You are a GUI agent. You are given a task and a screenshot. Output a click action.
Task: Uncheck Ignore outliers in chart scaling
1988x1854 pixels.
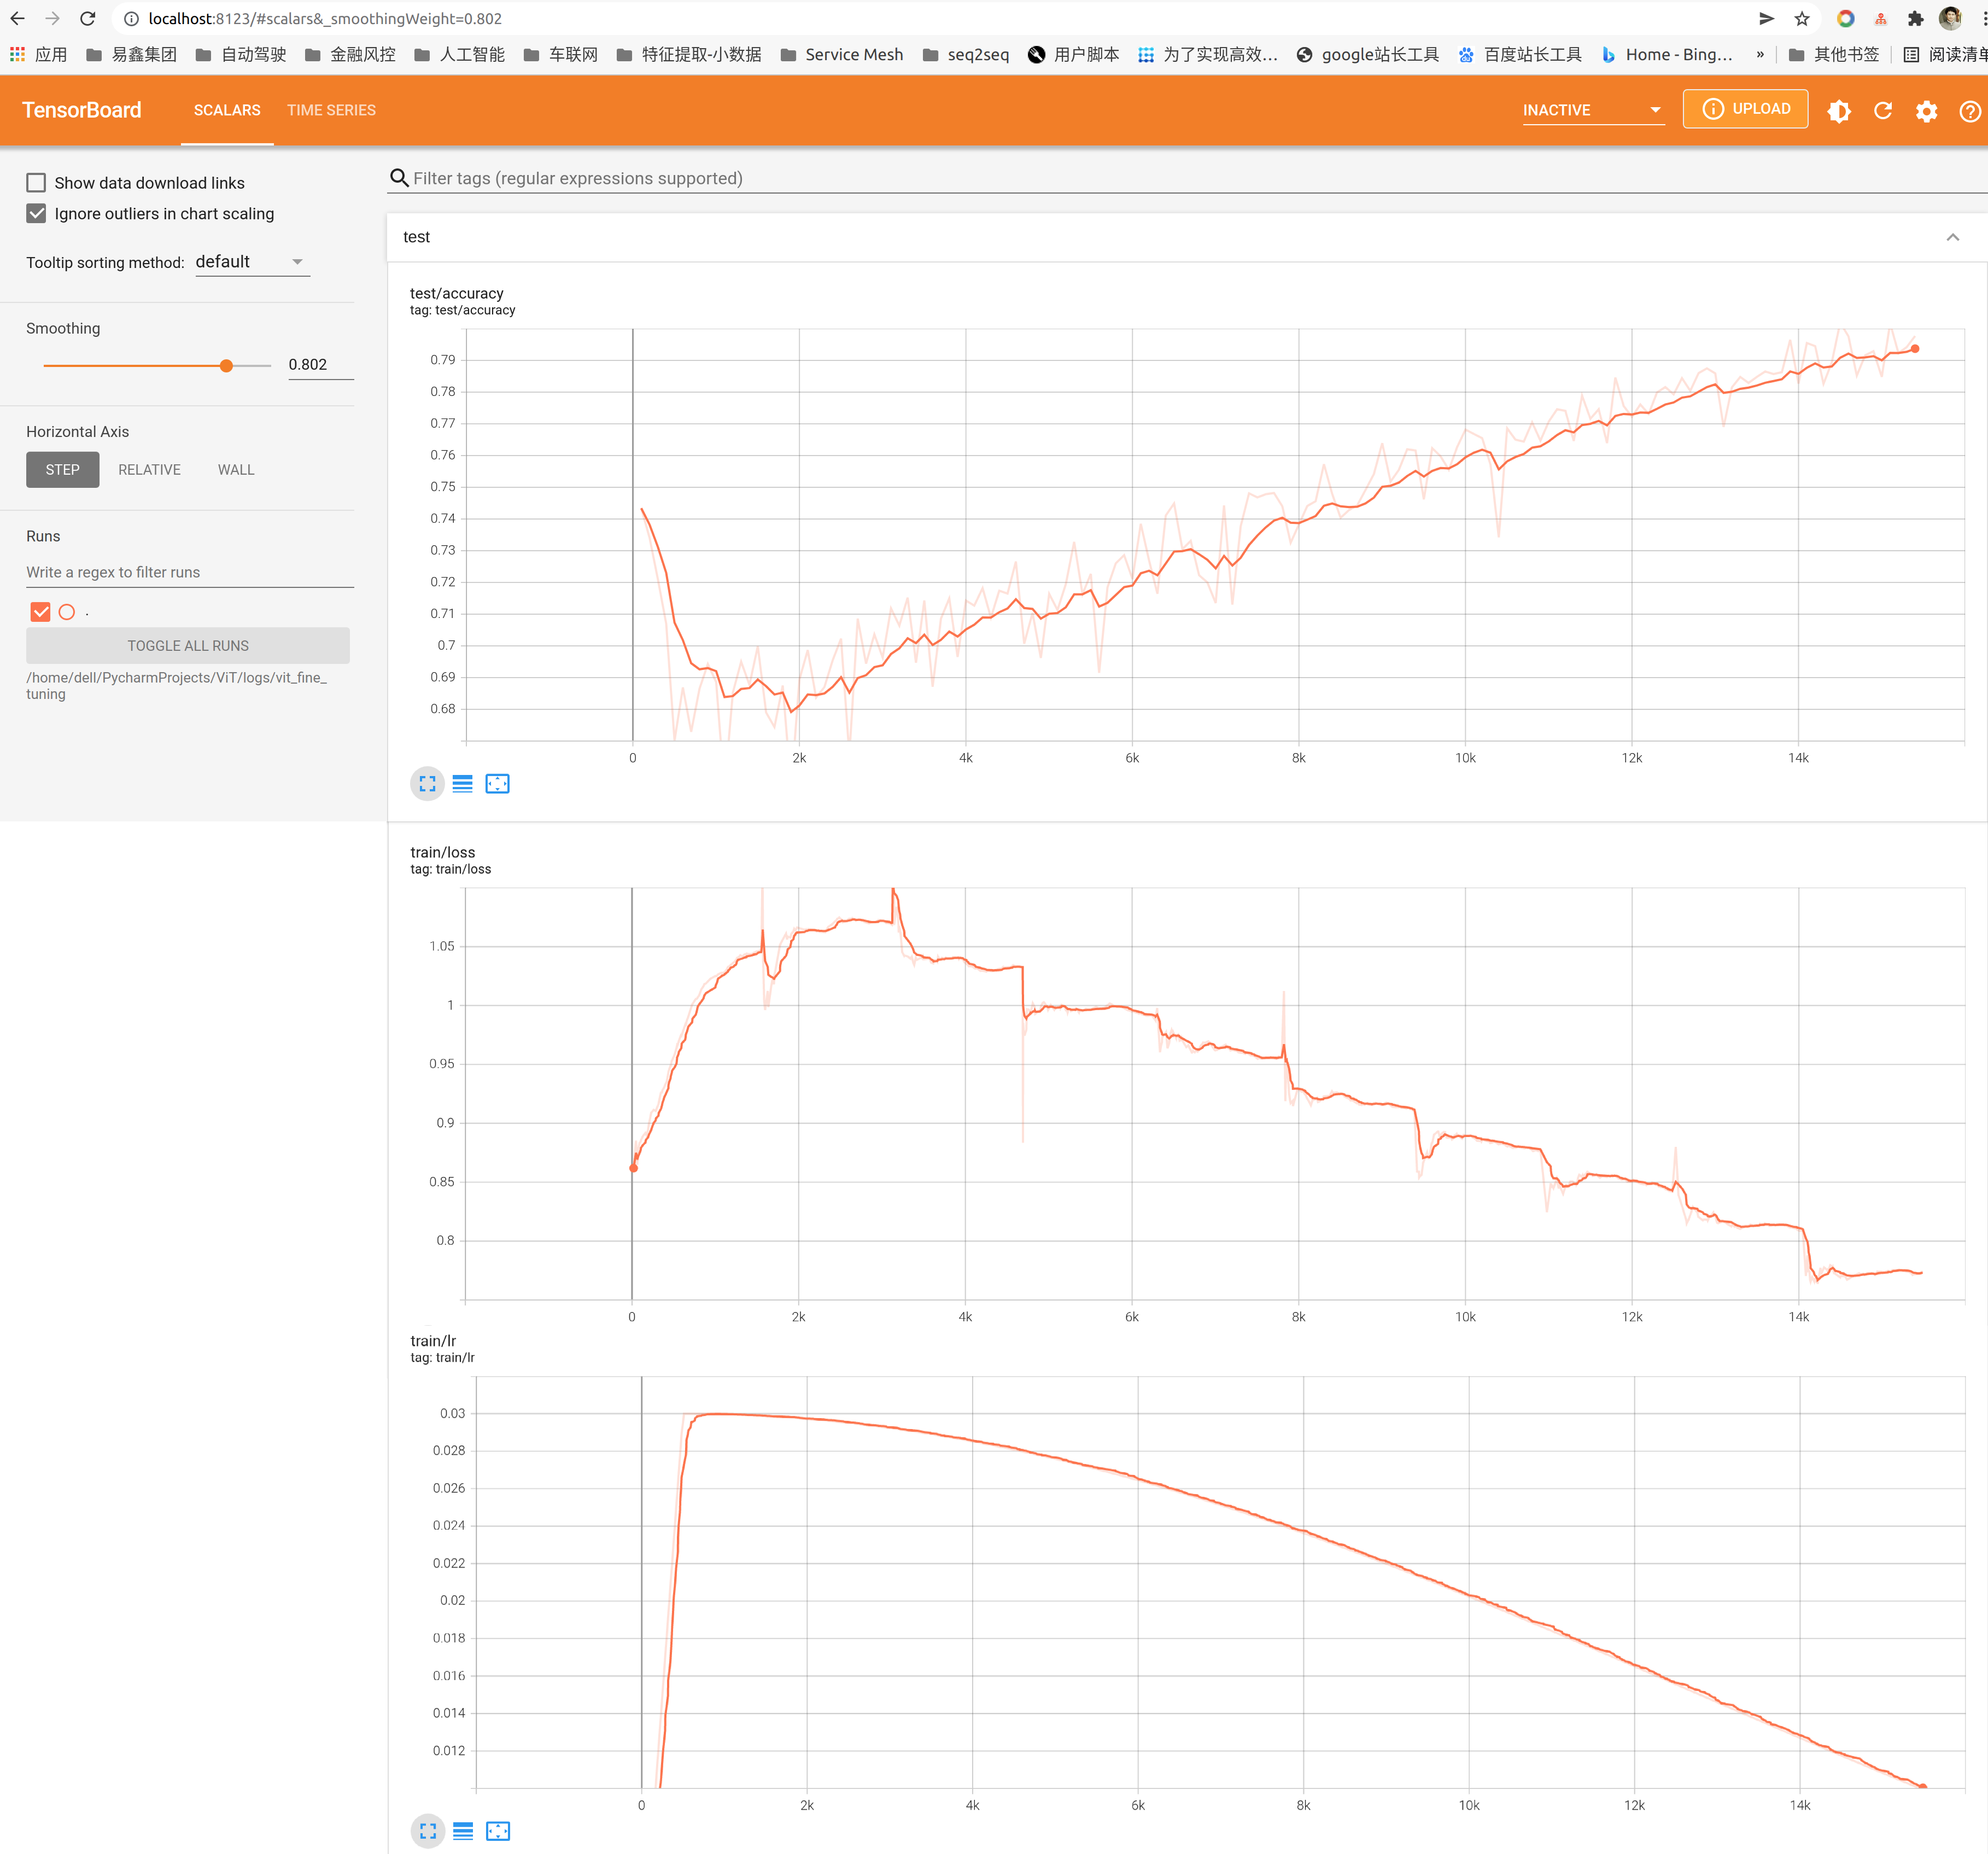36,213
